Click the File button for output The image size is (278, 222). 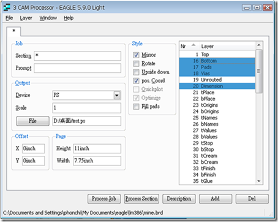click(x=32, y=121)
